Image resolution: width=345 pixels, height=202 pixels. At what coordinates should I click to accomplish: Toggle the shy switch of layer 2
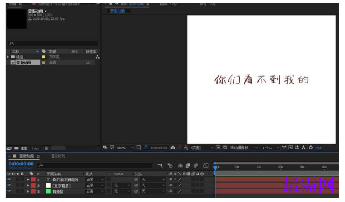(x=171, y=185)
